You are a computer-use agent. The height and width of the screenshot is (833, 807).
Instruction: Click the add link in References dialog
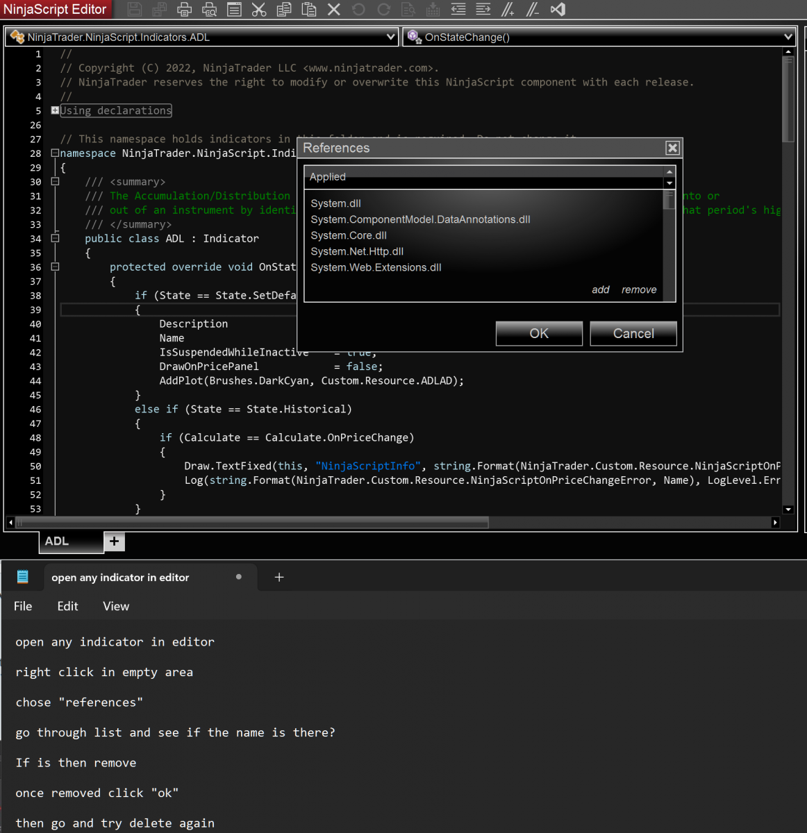tap(601, 289)
